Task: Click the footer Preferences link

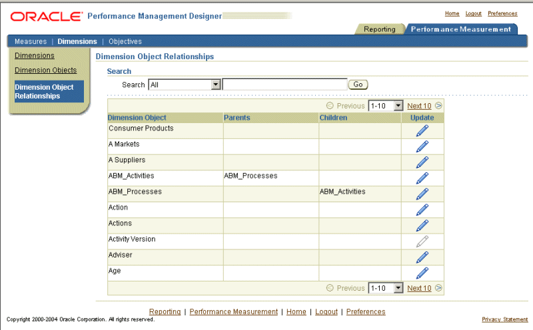Action: (x=366, y=311)
